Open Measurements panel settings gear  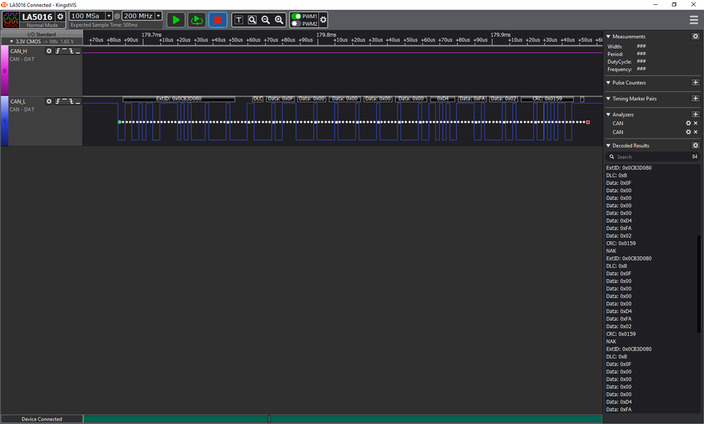click(695, 37)
